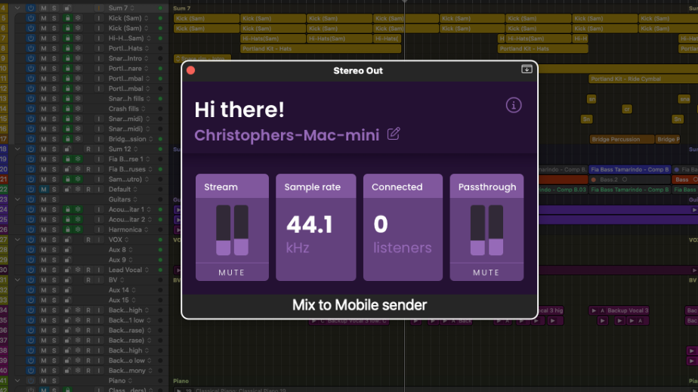The height and width of the screenshot is (392, 698).
Task: Freeze snowflake on Lead Vocal track
Action: 78,270
